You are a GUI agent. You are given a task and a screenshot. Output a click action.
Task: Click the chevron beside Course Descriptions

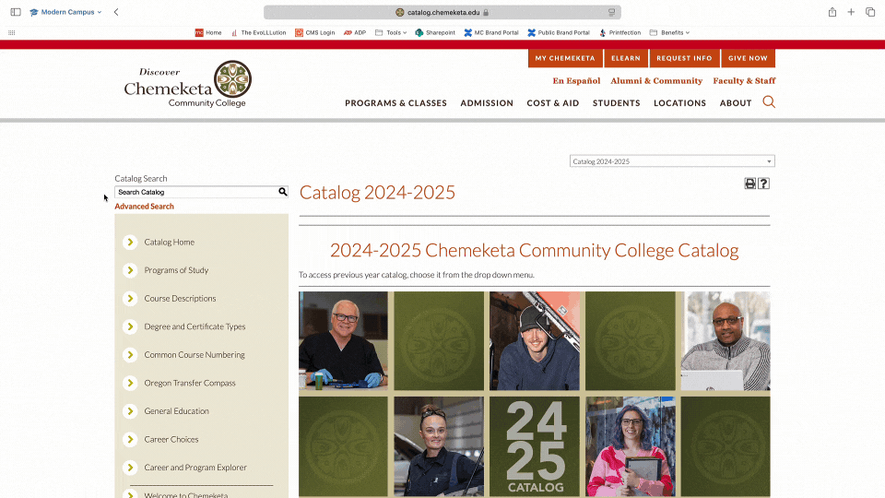[x=130, y=298]
